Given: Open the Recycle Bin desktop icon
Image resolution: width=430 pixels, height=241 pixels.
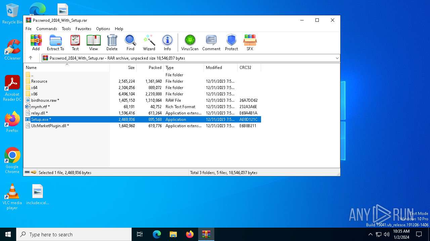Looking at the screenshot, I should [12, 14].
